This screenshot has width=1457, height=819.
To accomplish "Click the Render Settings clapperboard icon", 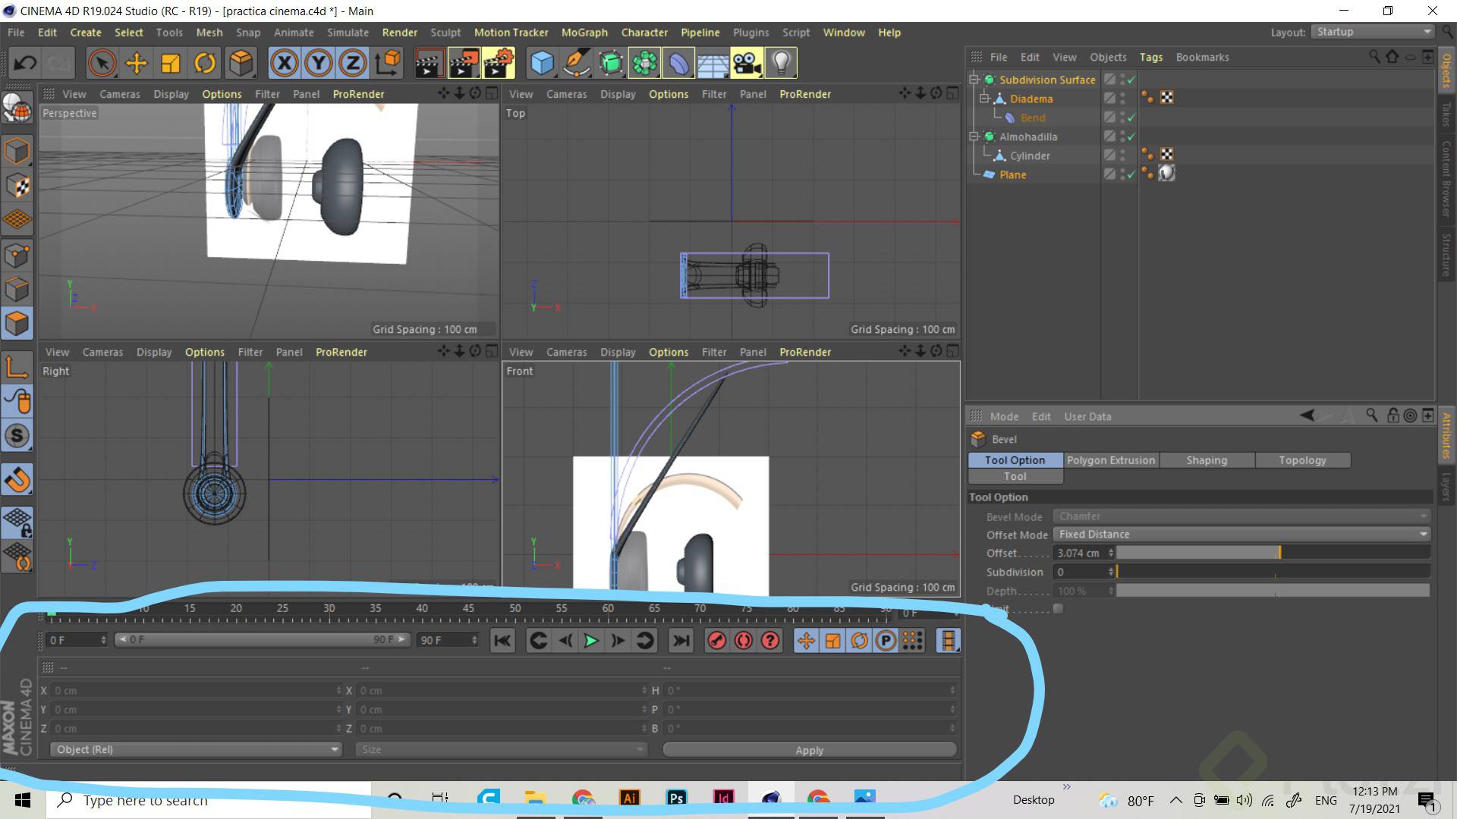I will pyautogui.click(x=499, y=63).
